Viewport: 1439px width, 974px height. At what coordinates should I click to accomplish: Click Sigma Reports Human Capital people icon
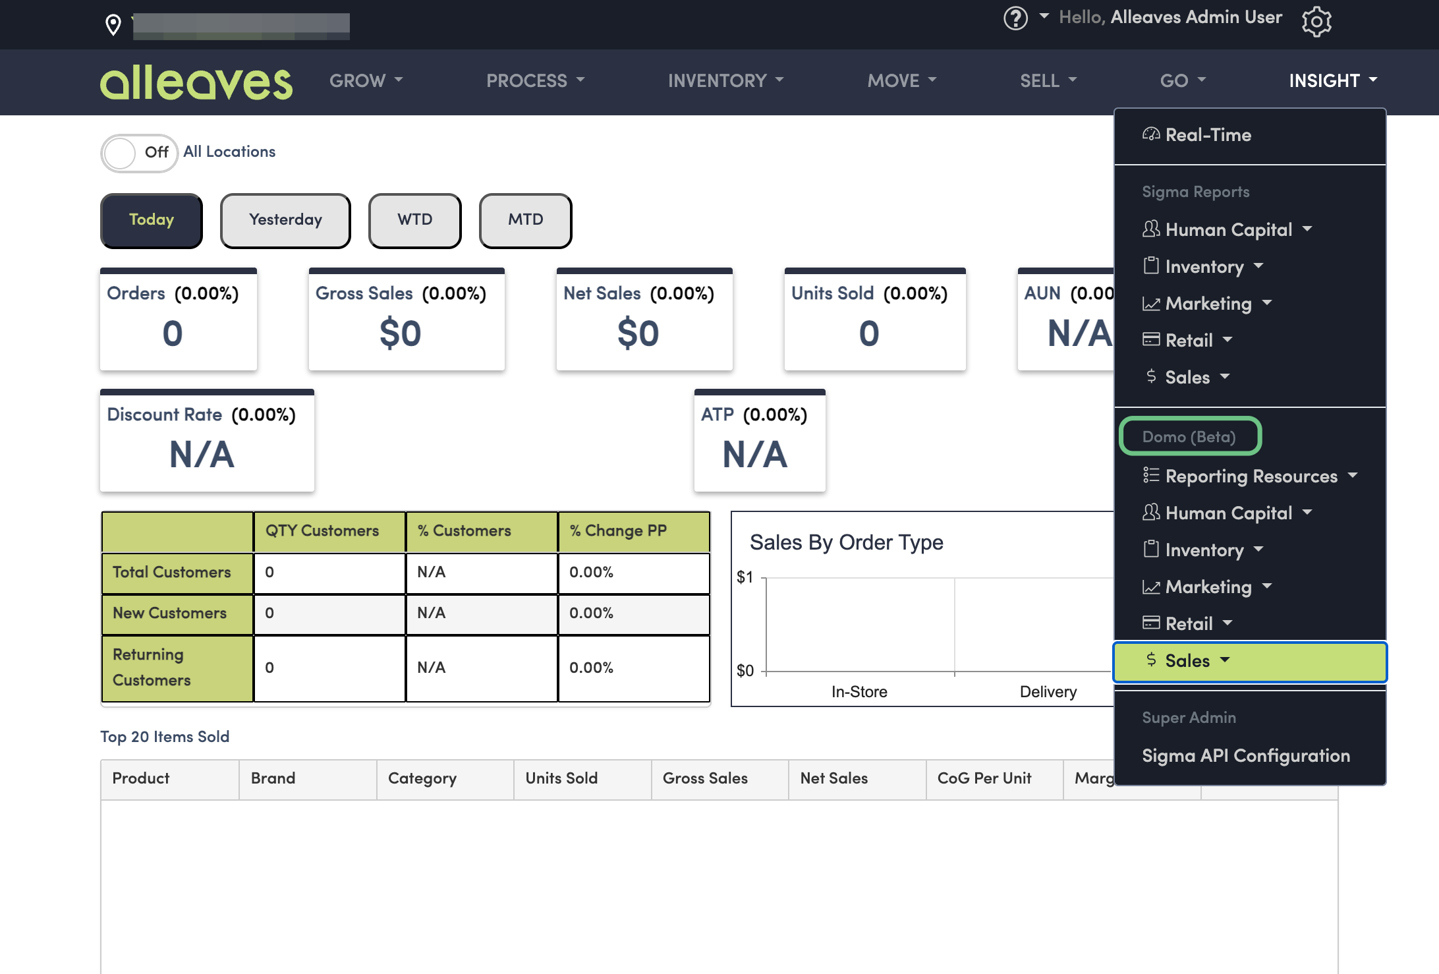point(1151,229)
